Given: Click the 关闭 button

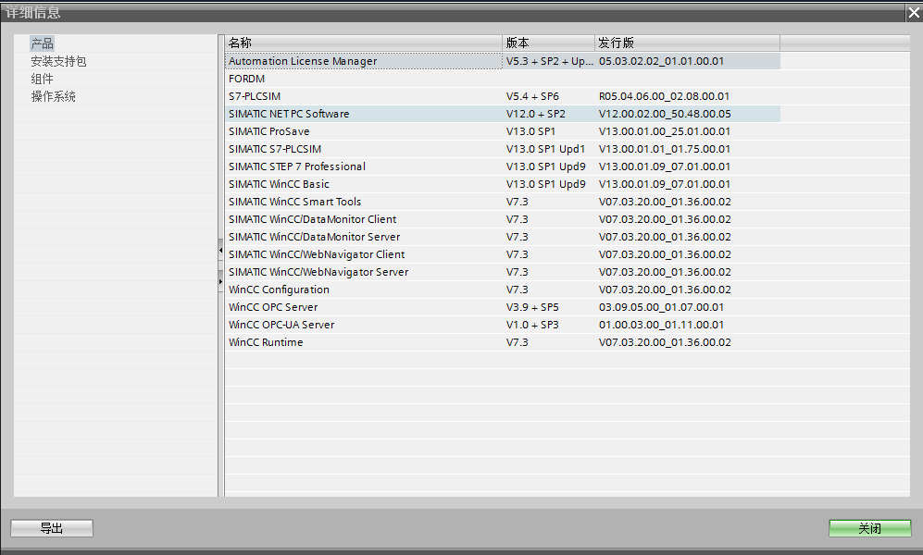Looking at the screenshot, I should (x=869, y=528).
